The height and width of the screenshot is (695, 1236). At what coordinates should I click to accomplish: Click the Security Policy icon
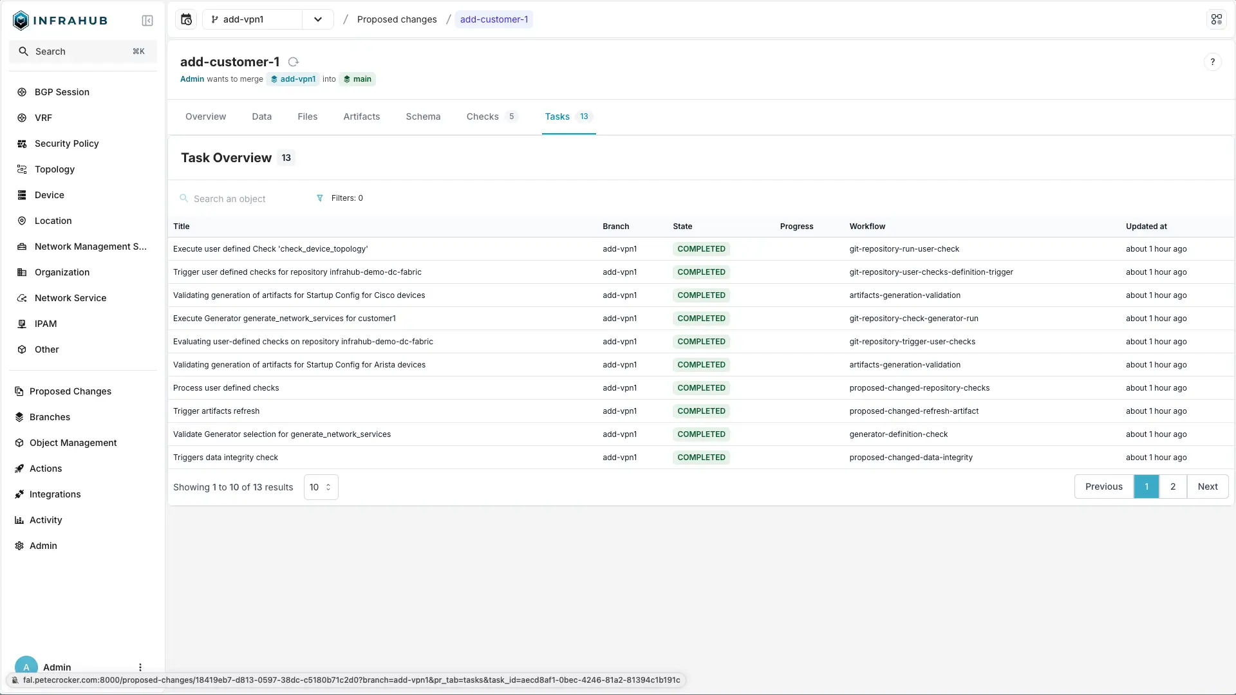(22, 144)
